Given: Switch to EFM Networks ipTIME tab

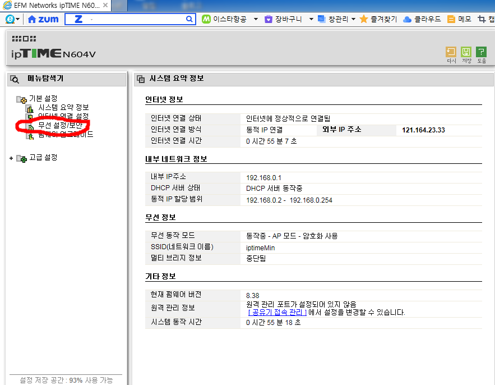Looking at the screenshot, I should [x=57, y=6].
